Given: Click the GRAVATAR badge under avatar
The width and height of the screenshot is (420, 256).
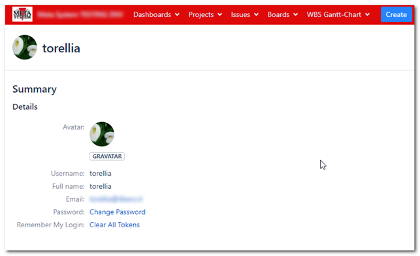Looking at the screenshot, I should pos(107,156).
